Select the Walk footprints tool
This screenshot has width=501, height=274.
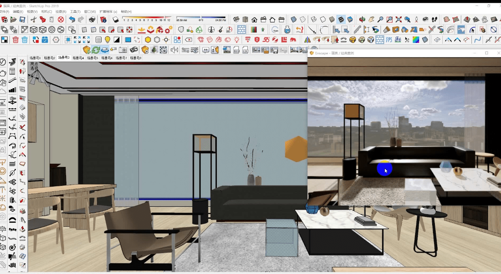[x=434, y=19]
